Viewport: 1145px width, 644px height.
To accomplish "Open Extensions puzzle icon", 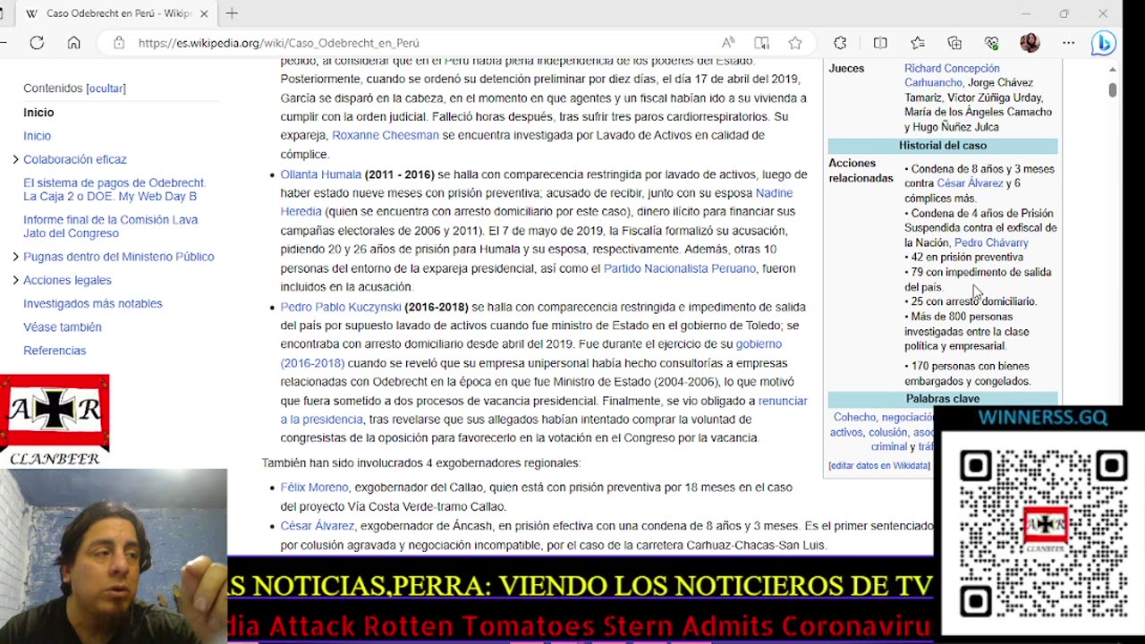I will 840,42.
